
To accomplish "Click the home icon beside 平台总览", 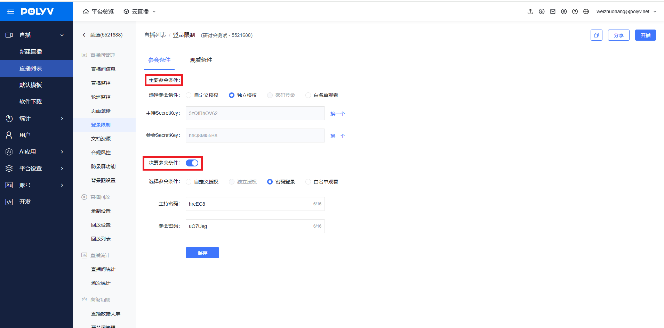I will point(86,11).
